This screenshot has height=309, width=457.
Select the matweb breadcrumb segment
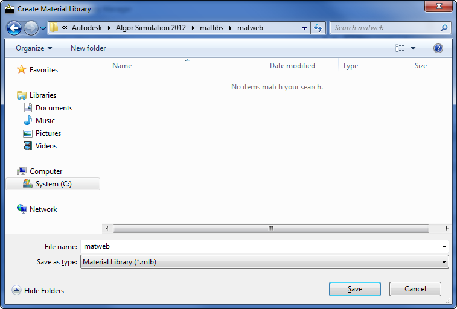click(250, 28)
